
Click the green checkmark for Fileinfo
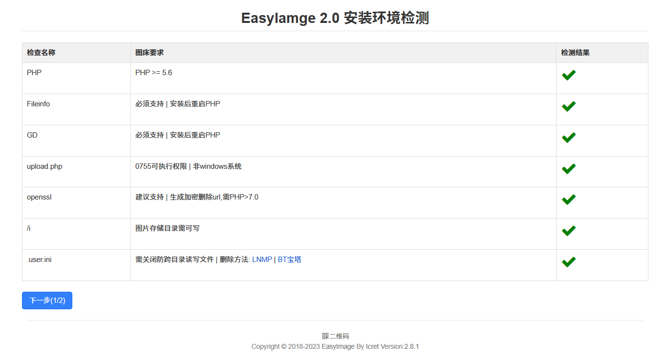click(568, 106)
